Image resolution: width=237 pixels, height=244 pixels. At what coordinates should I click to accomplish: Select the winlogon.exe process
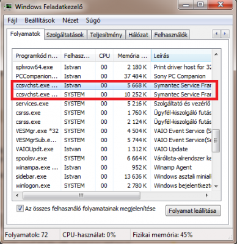click(x=112, y=185)
